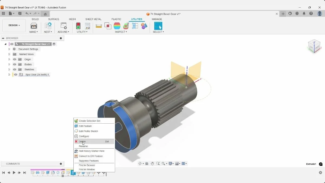The image size is (325, 183).
Task: Open the ADD-INS dropdown menu
Action: pos(63,32)
